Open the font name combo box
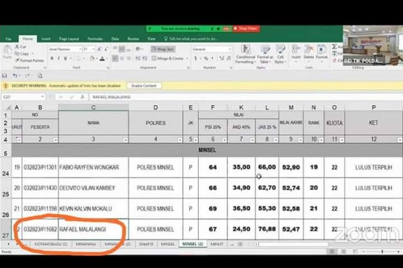The height and width of the screenshot is (268, 403). 65,49
